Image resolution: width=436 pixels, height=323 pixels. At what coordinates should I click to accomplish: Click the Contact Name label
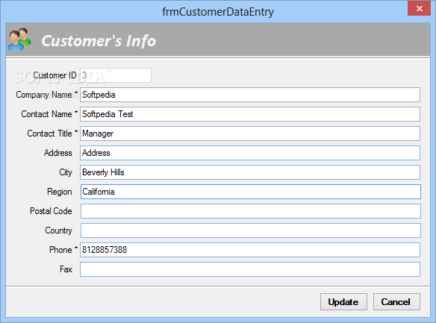click(x=46, y=114)
